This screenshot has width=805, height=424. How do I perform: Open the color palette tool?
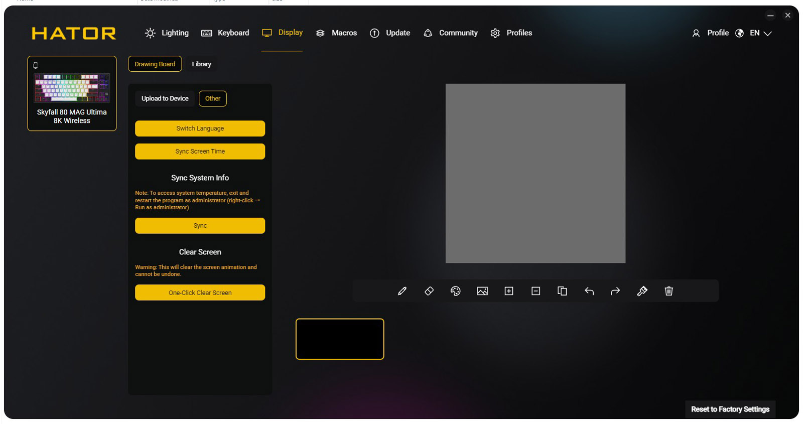(456, 291)
